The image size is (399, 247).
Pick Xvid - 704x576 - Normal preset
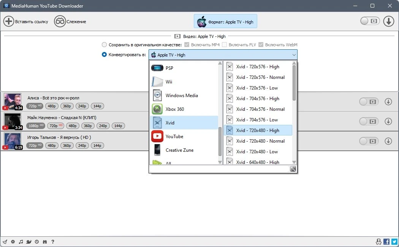click(258, 109)
